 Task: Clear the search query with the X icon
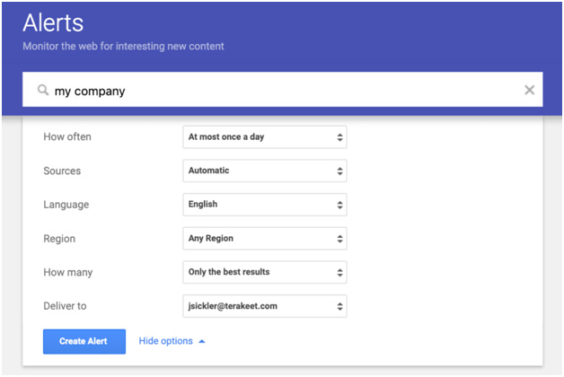[529, 91]
